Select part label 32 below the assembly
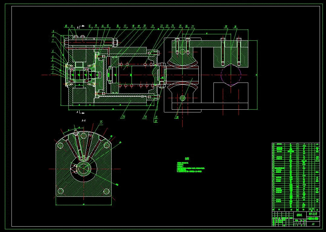The height and width of the screenshot is (232, 326). (156, 121)
